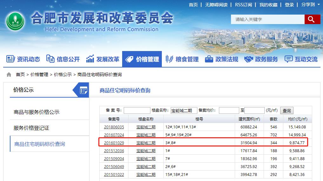Click the red search magnifier button
This screenshot has height=181, width=323.
pos(312,19)
